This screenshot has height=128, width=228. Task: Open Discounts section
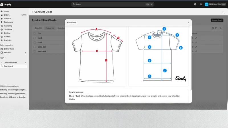(8, 30)
